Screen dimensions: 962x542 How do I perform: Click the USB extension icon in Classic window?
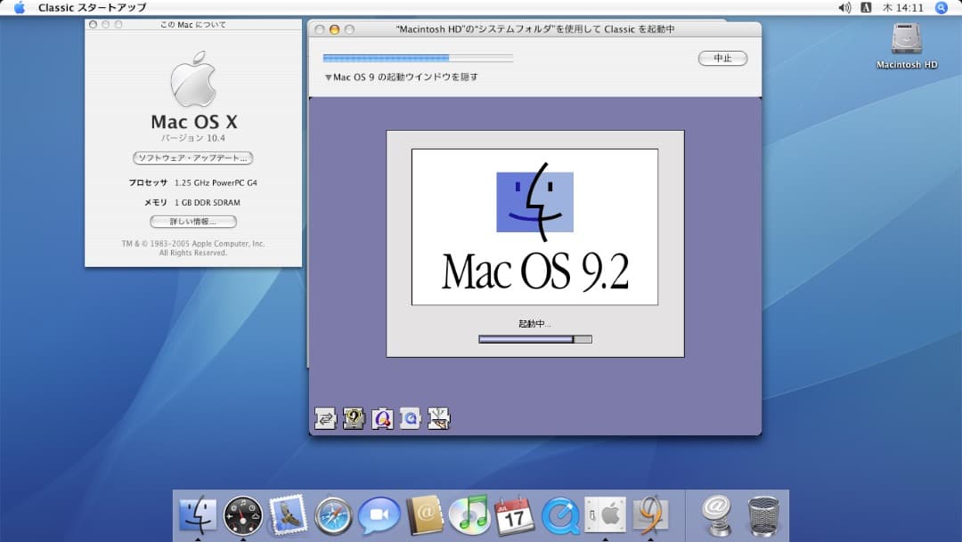[x=438, y=417]
